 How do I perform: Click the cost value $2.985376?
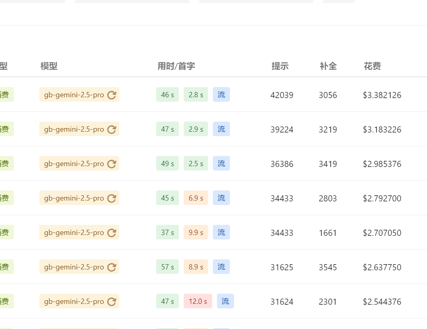coord(382,164)
